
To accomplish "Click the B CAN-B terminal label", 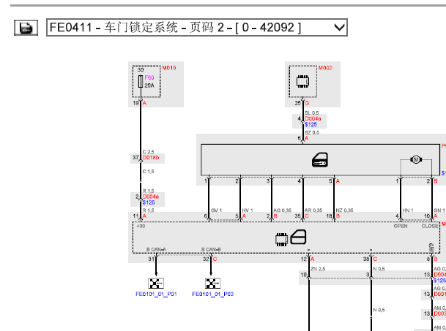I will click(211, 249).
